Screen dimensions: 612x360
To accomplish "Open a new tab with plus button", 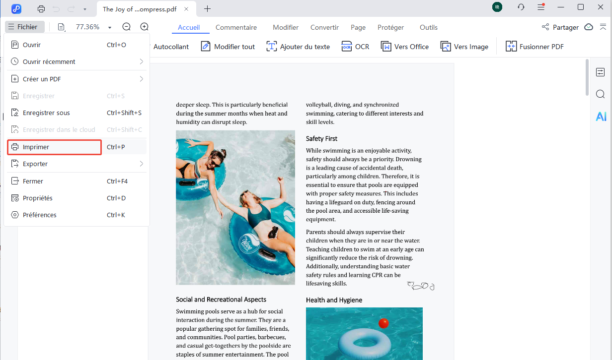I will [x=207, y=9].
